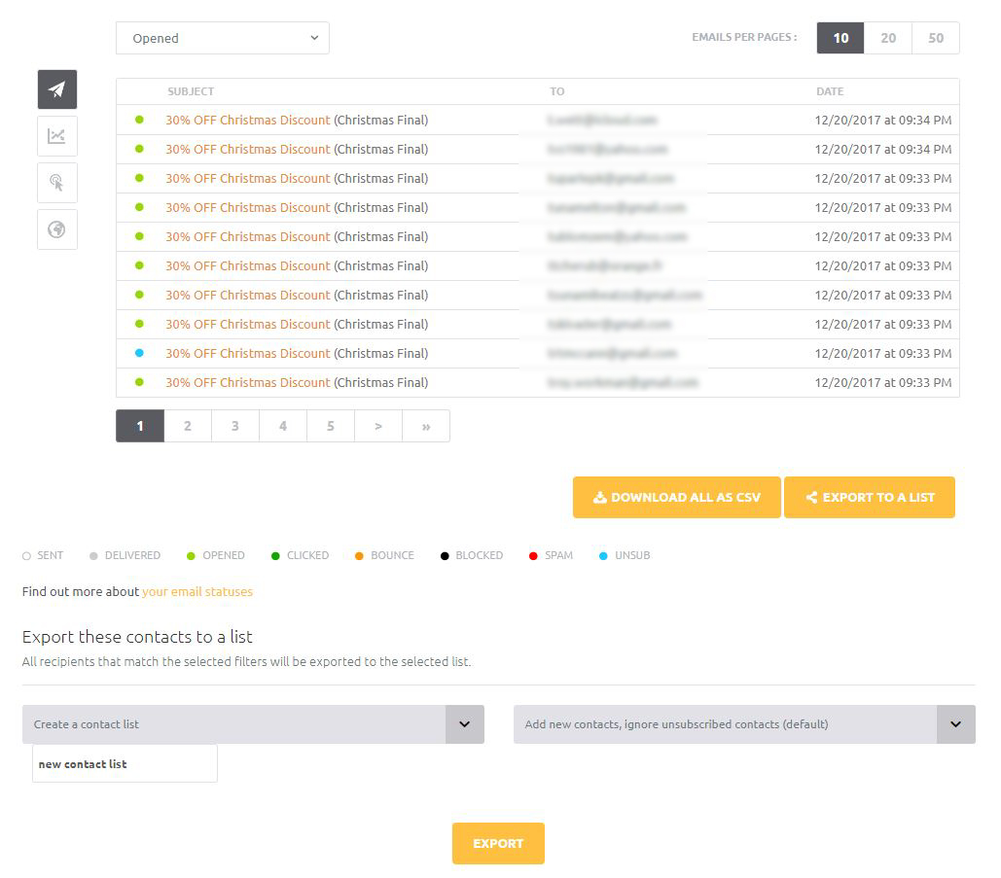Expand the Add new contacts option dropdown

[744, 724]
